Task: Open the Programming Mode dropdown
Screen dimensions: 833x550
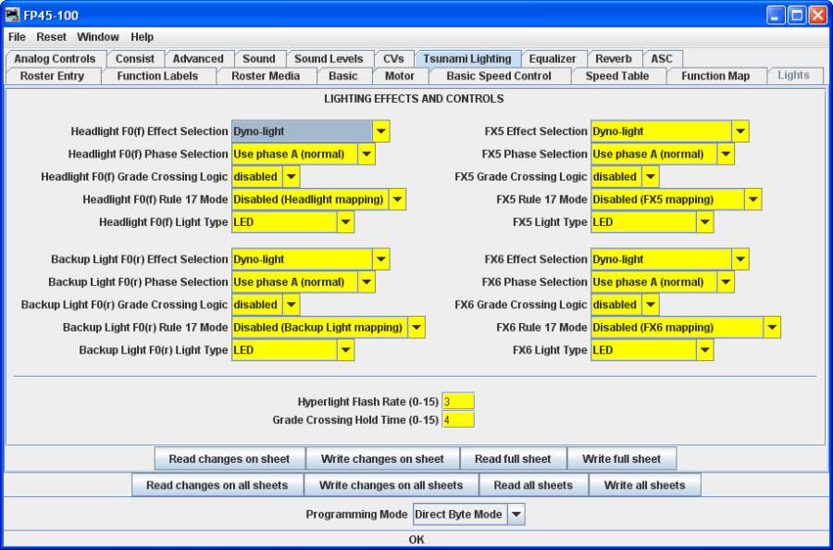Action: [x=516, y=514]
